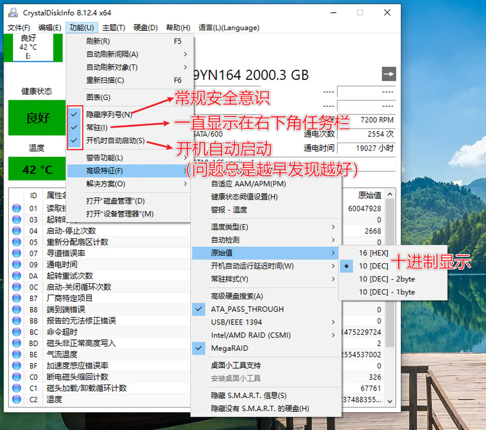Click the status orb beside 厂商特定项目
The width and height of the screenshot is (486, 430).
17,298
